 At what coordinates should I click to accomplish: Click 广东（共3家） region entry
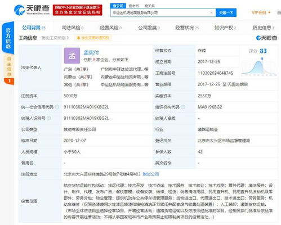tap(76, 69)
